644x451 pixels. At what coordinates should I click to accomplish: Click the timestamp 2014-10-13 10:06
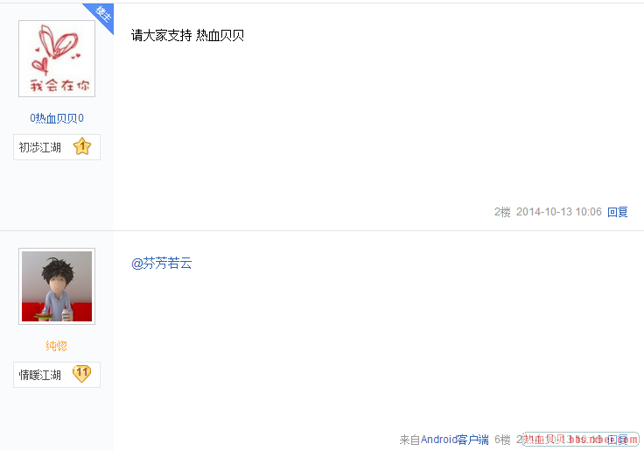[559, 212]
